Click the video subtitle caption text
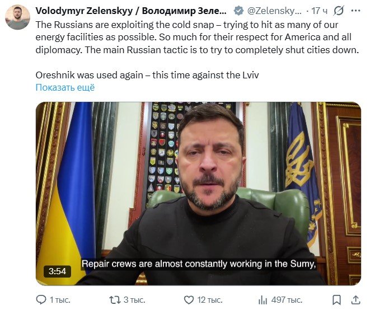 tap(199, 265)
